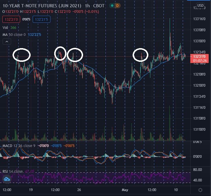The height and width of the screenshot is (196, 211).
Task: Click the Open value O132'21'0 in header
Action: pos(10,12)
